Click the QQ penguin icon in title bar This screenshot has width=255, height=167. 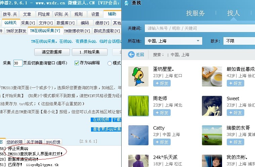127,3
